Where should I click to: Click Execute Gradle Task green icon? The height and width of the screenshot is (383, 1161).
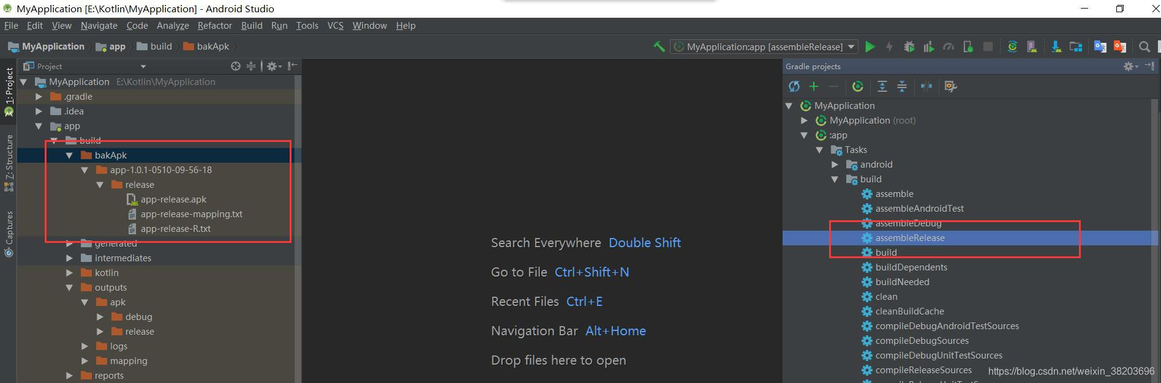(x=858, y=86)
